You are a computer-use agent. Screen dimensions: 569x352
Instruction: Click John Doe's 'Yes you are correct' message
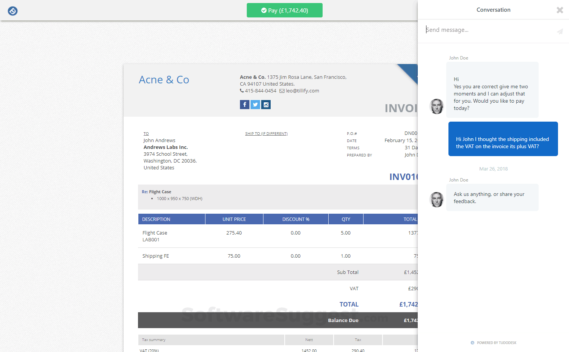click(492, 90)
